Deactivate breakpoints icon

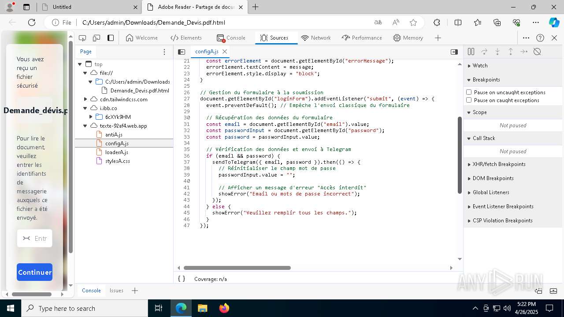click(537, 52)
